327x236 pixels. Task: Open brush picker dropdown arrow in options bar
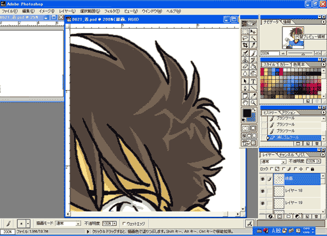pyautogui.click(x=28, y=224)
